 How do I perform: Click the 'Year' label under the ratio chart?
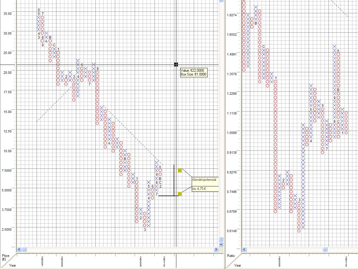coord(237,265)
